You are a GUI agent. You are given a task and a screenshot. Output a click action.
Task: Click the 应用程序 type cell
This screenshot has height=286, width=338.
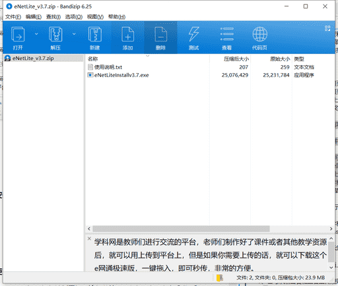(304, 75)
